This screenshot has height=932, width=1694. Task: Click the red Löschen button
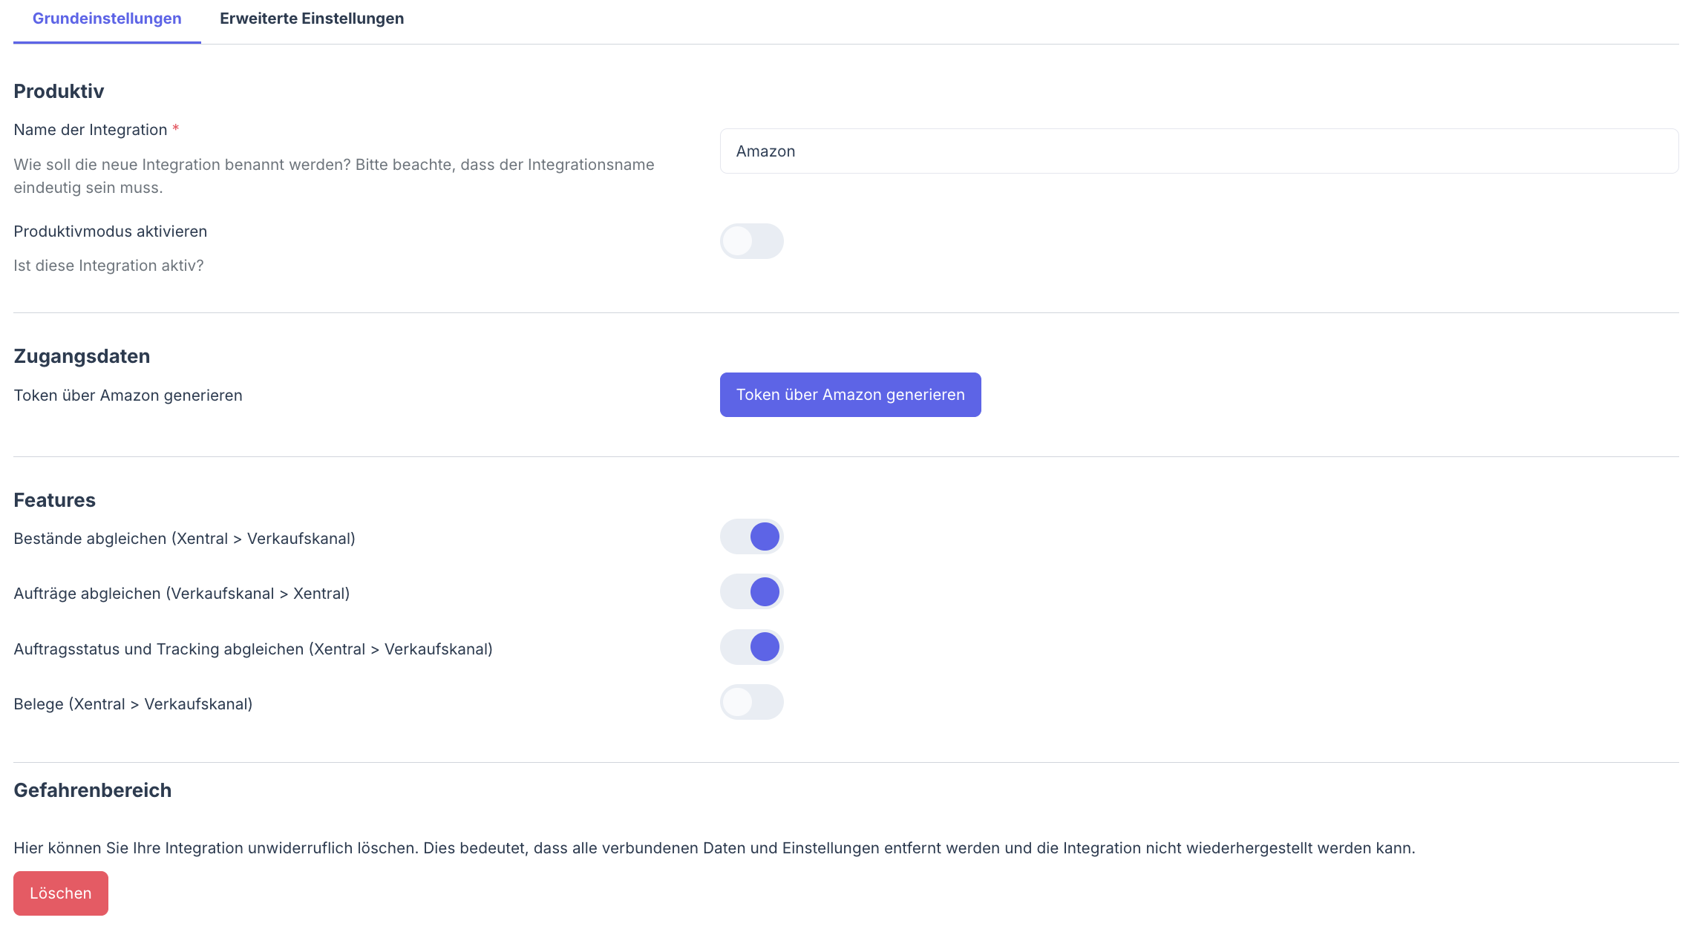(x=61, y=893)
